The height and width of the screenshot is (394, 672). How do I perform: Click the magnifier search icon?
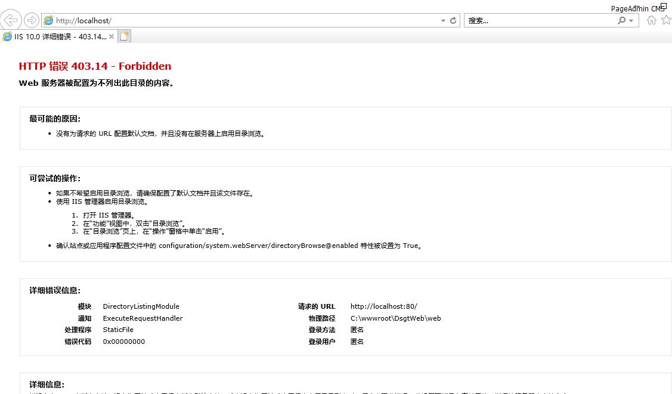(622, 20)
